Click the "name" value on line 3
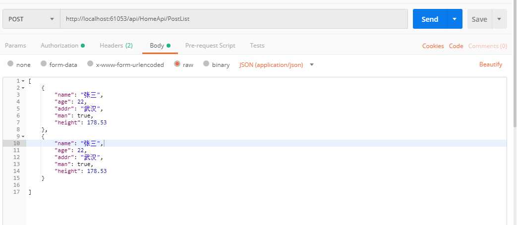The width and height of the screenshot is (518, 225). 90,95
